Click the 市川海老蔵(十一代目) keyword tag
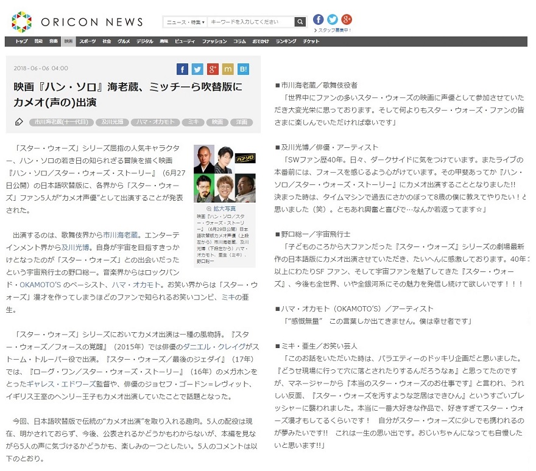 tap(62, 122)
